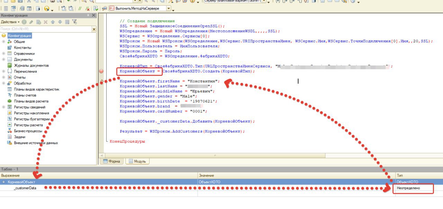Click the Бизнес-процессы icon in the tree

point(10,131)
